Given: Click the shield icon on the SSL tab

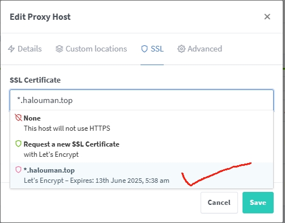Looking at the screenshot, I should coord(144,49).
